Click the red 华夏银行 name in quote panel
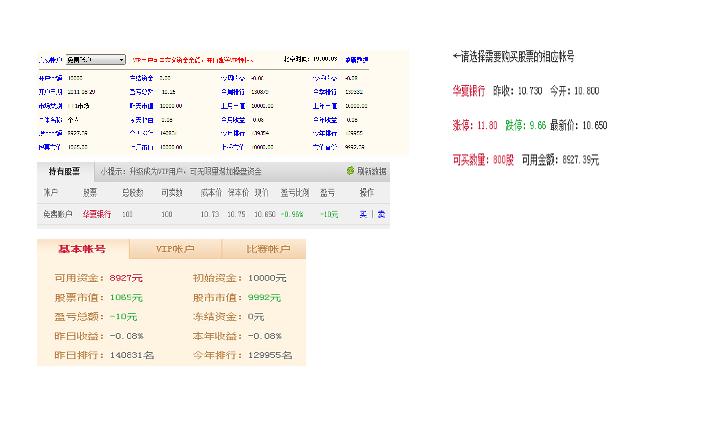Screen dimensions: 701x434 (x=469, y=91)
